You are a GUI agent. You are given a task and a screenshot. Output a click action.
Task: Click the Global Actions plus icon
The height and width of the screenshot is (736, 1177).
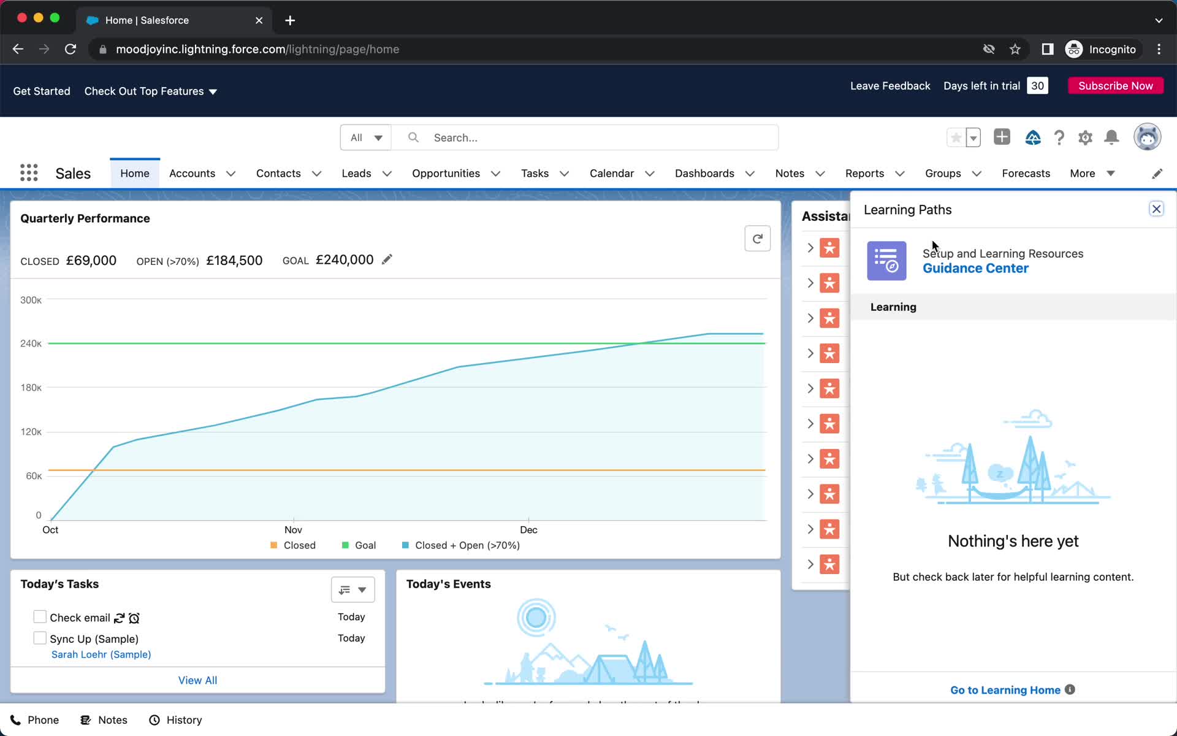click(x=1002, y=137)
